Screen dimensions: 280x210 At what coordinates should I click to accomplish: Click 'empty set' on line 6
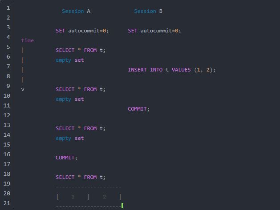[x=69, y=60]
